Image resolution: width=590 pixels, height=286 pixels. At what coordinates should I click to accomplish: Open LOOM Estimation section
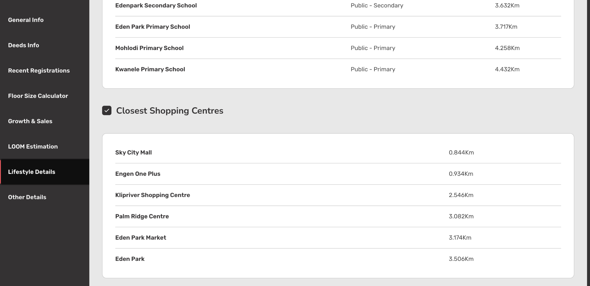(x=33, y=146)
